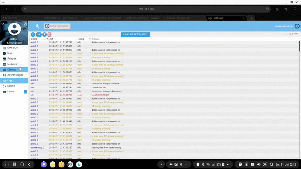Click the alarm clock status icon
The image size is (301, 169).
pyautogui.click(x=198, y=164)
